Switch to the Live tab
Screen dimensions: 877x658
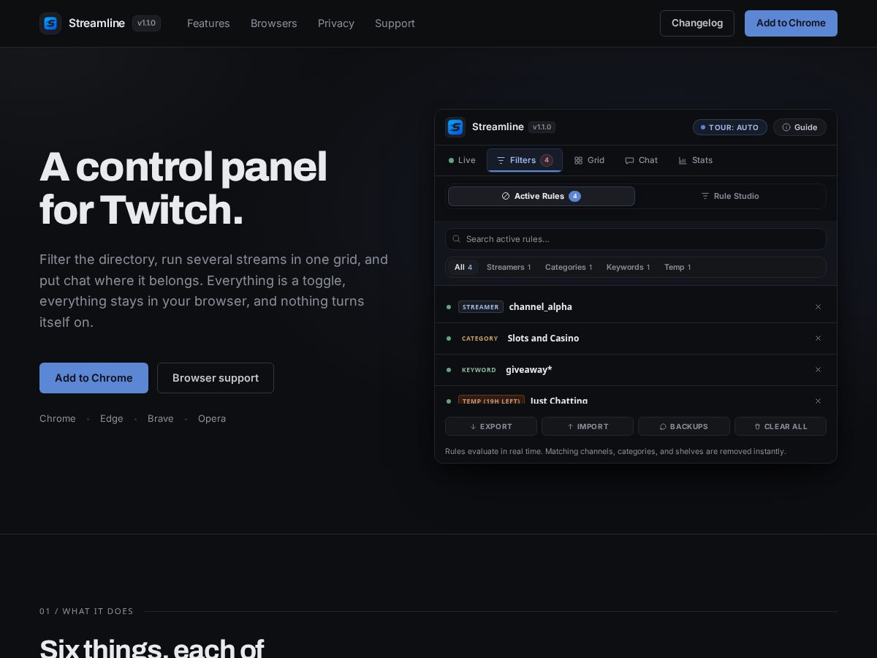(462, 160)
